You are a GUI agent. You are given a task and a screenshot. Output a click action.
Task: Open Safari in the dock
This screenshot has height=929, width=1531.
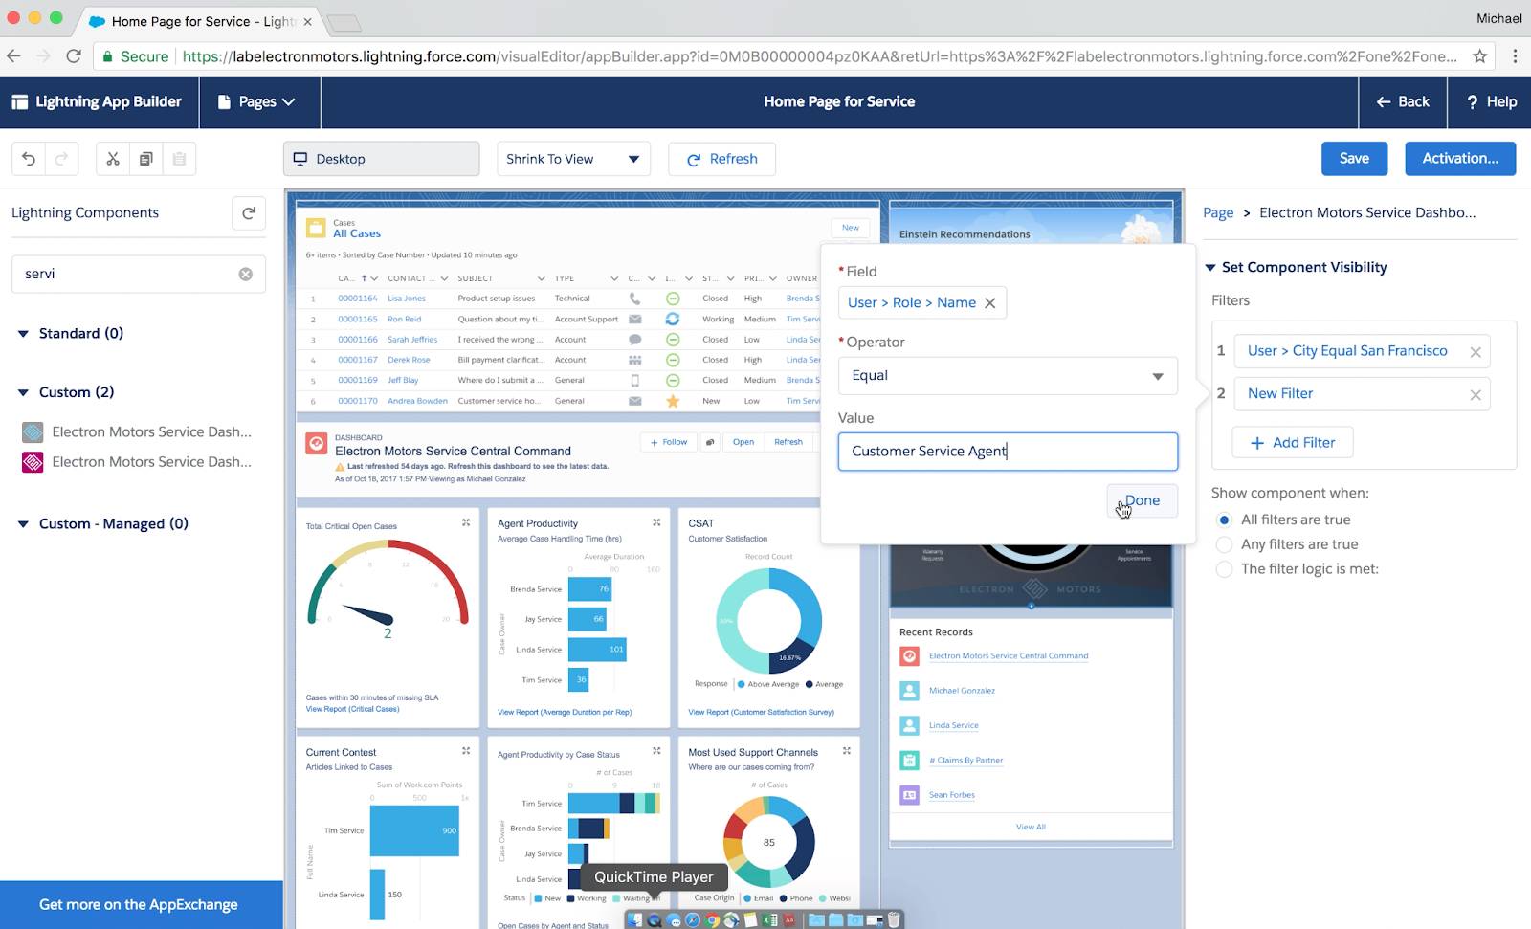(693, 920)
